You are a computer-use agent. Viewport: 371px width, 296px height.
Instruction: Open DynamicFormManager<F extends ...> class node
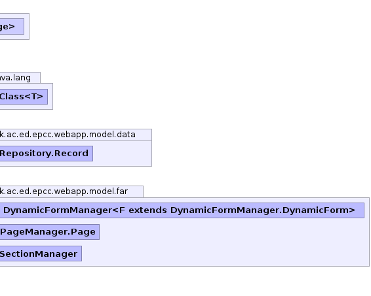[x=182, y=210]
